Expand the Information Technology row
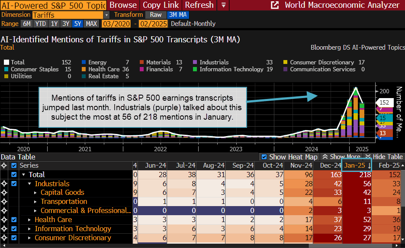 pos(29,229)
